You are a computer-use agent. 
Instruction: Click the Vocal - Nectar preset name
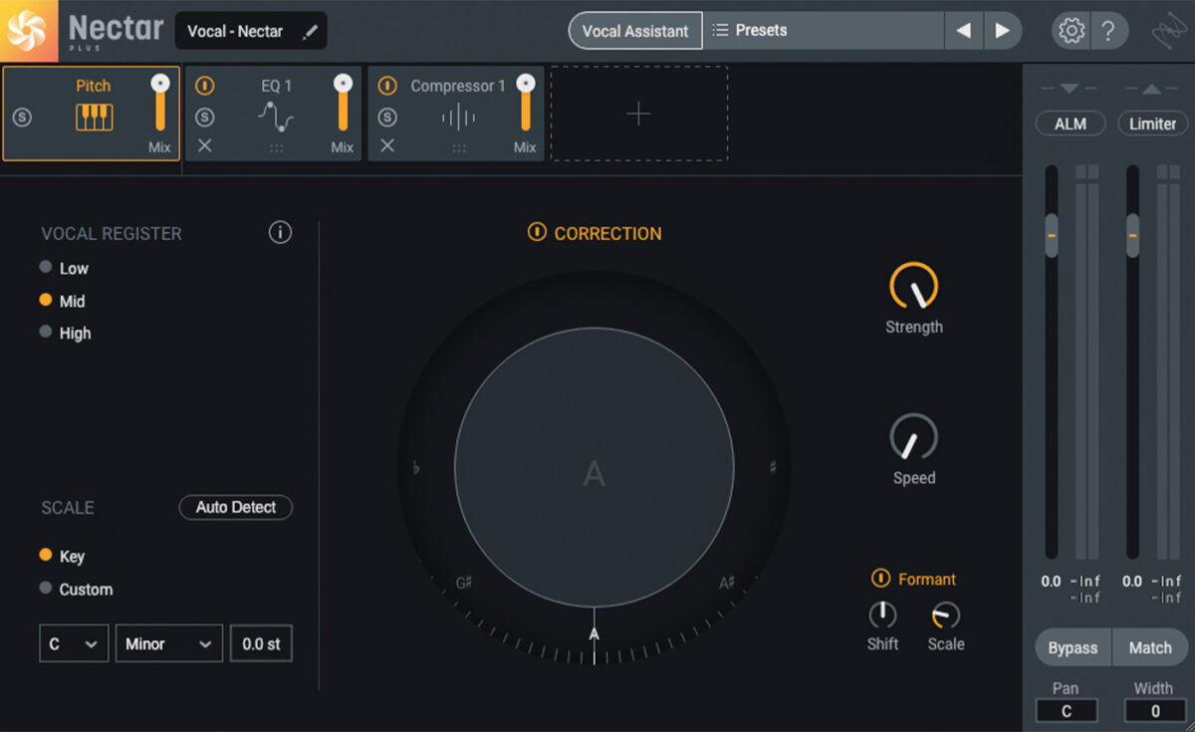pyautogui.click(x=235, y=32)
